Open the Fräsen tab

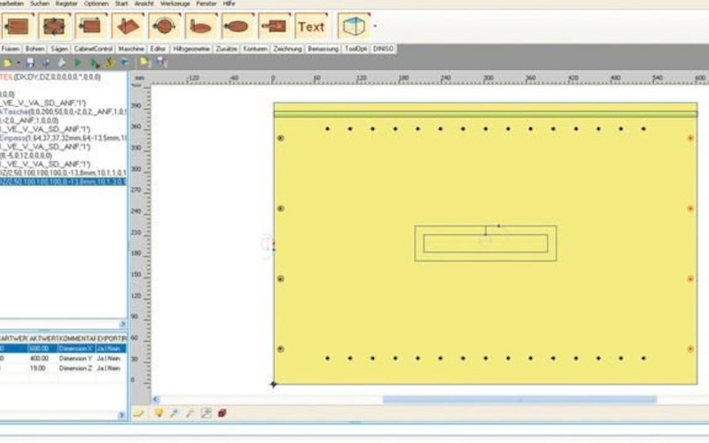(11, 49)
